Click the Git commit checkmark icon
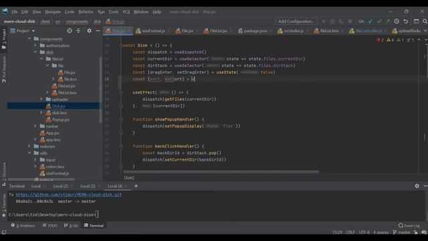 tap(379, 21)
